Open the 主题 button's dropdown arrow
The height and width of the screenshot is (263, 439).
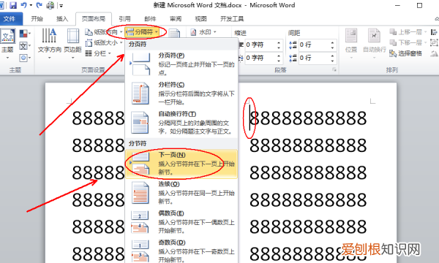7,58
